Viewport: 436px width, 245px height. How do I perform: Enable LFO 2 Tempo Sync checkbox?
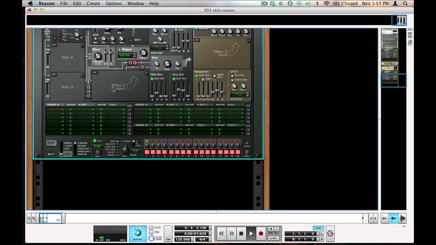point(232,80)
